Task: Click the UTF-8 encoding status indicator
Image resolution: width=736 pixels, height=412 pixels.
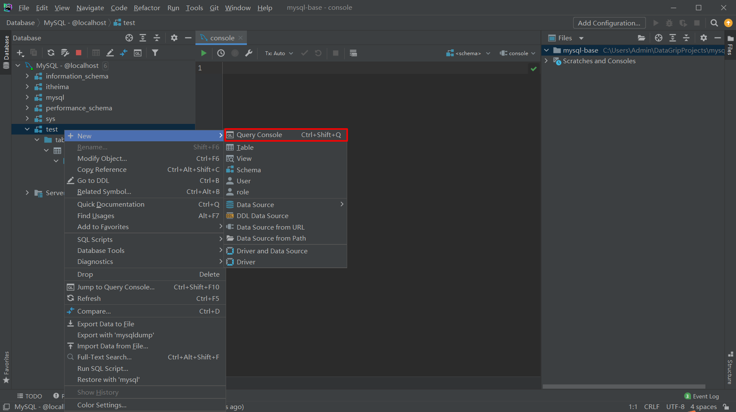Action: click(x=675, y=407)
